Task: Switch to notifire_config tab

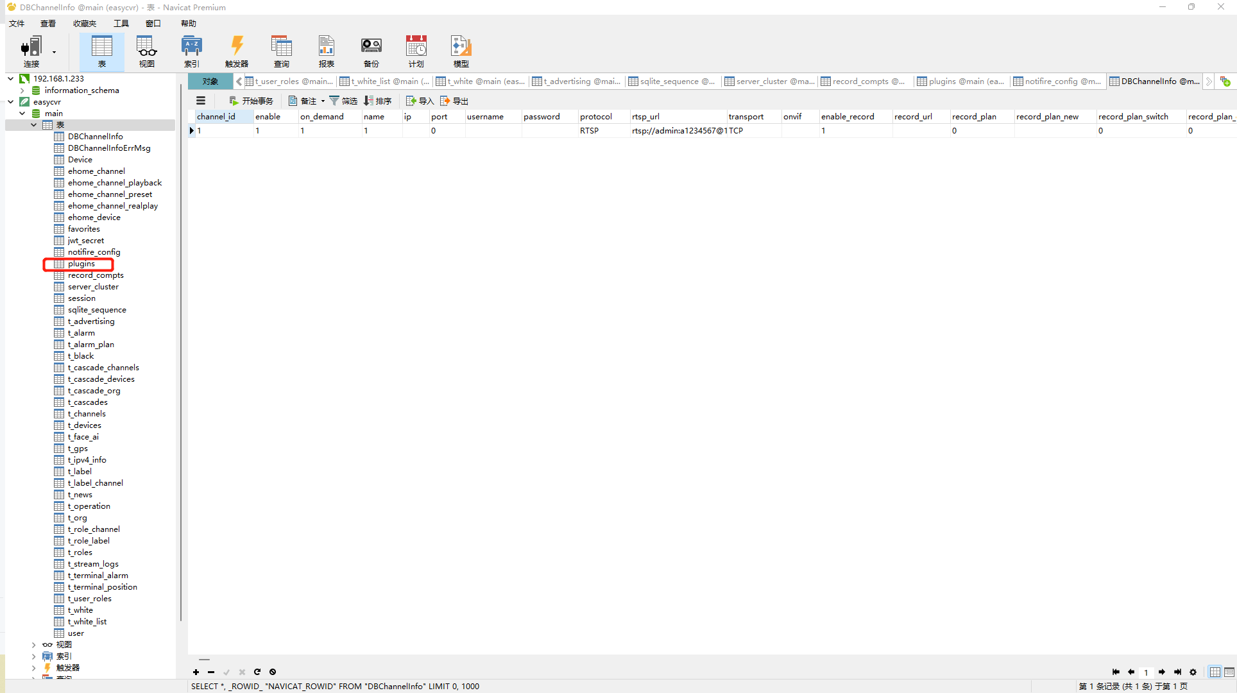Action: (x=1057, y=81)
